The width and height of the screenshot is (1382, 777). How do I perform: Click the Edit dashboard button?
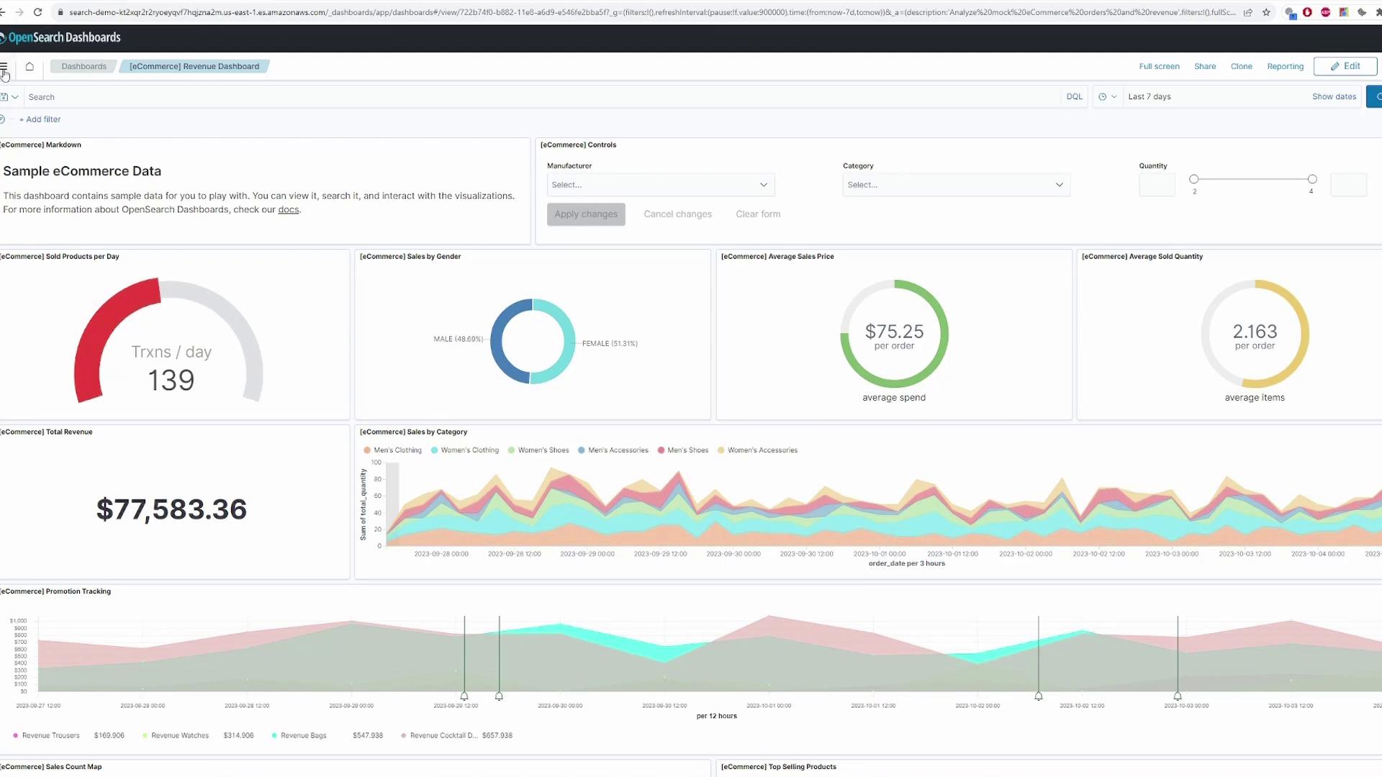[x=1345, y=66]
